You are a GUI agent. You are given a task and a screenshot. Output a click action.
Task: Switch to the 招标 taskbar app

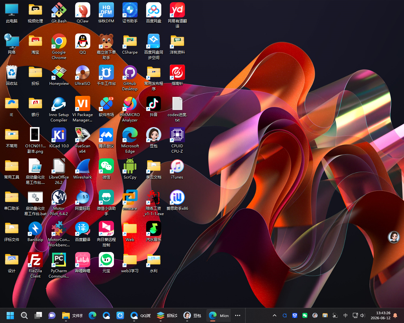click(x=167, y=315)
